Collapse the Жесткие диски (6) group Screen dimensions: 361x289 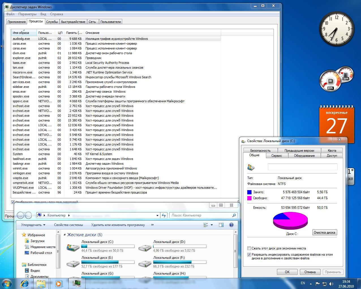(65, 235)
